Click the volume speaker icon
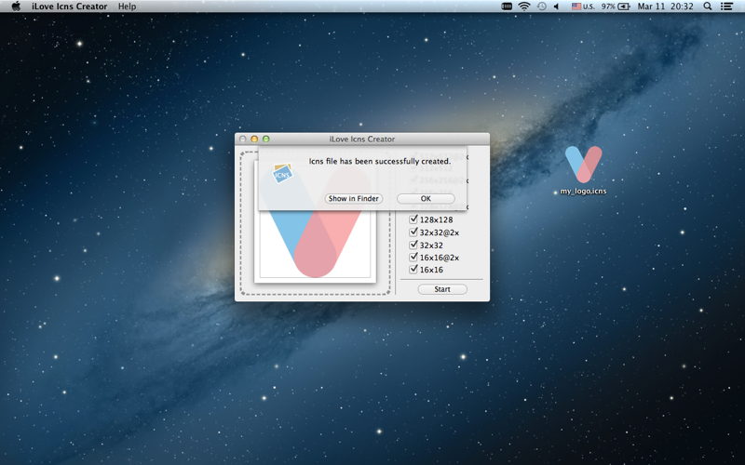Image resolution: width=745 pixels, height=465 pixels. coord(556,7)
